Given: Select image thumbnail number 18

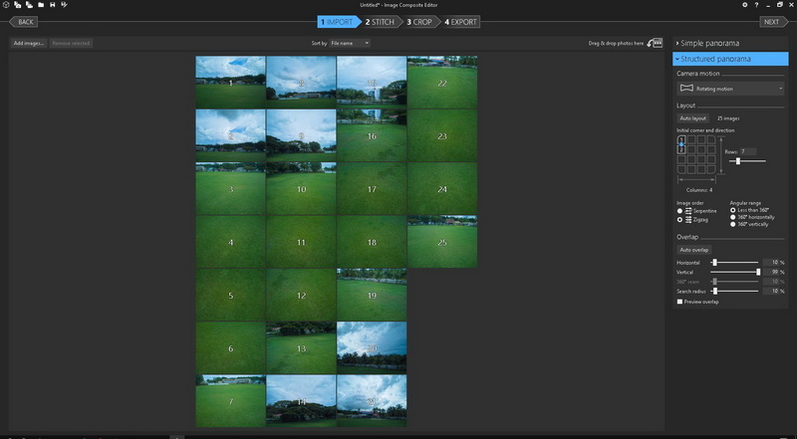Looking at the screenshot, I should [372, 242].
